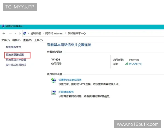Screen dimensions: 164x131
Task: Click the address bar network icon
Action: pyautogui.click(x=25, y=33)
